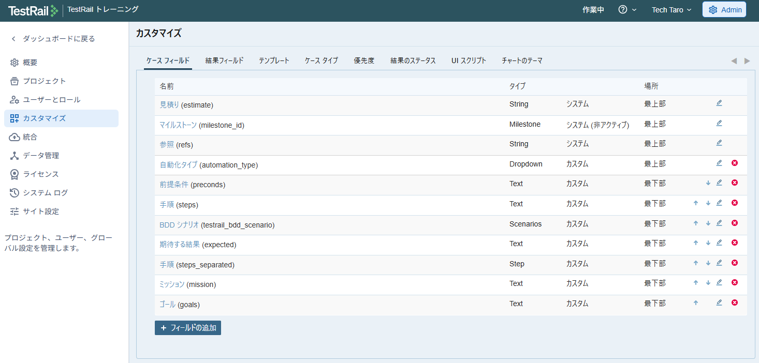The image size is (759, 363).
Task: Delete the ゴール (goals) field
Action: (734, 303)
